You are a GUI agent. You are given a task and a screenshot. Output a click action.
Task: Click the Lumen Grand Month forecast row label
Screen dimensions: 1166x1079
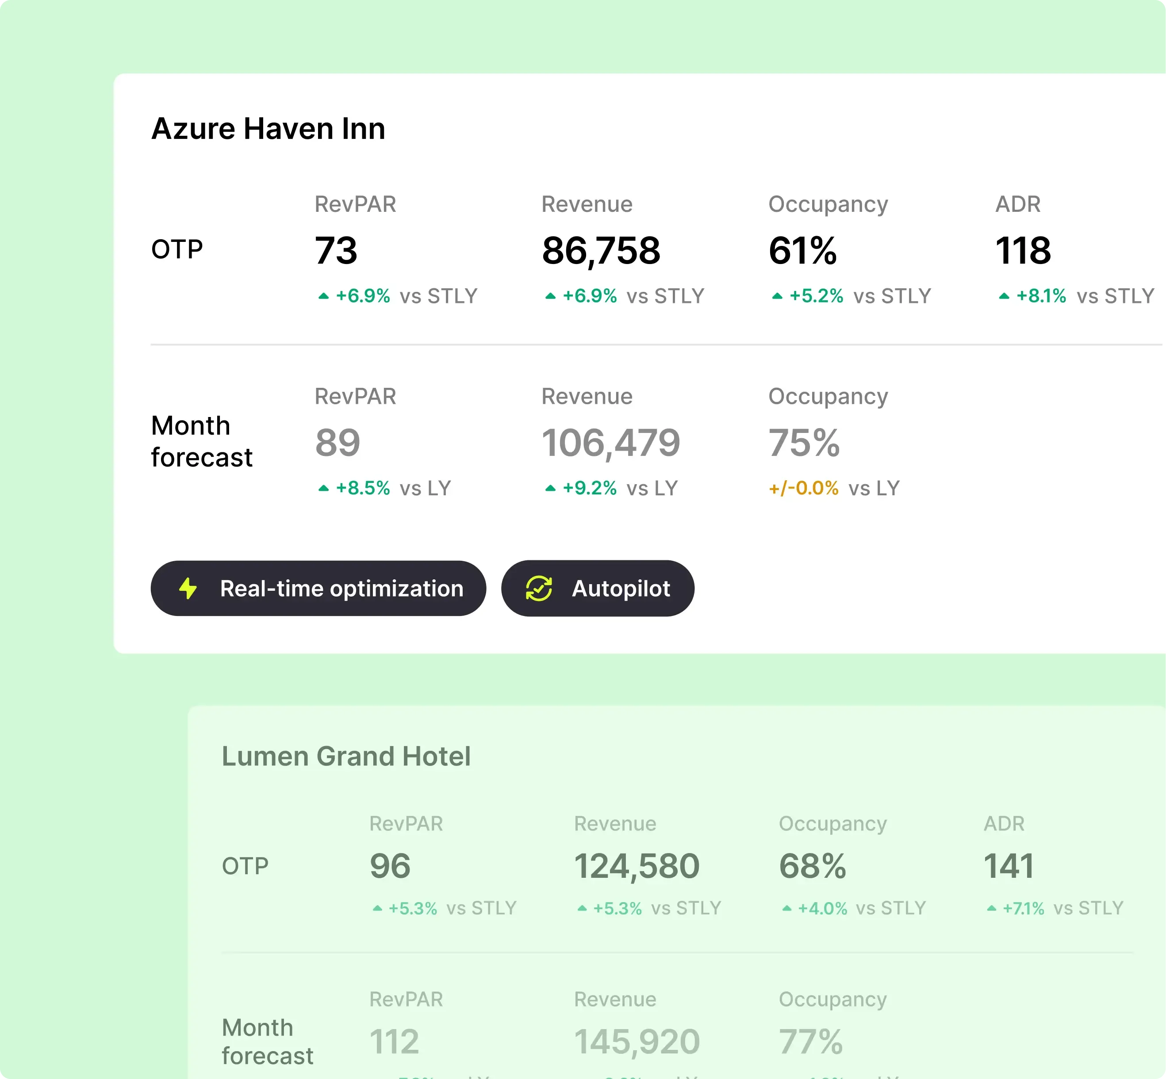[268, 1041]
